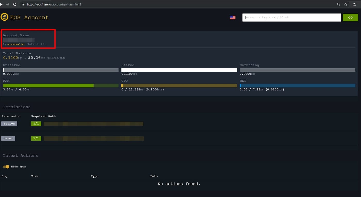Bookmark this page with the star icon

(346, 4)
